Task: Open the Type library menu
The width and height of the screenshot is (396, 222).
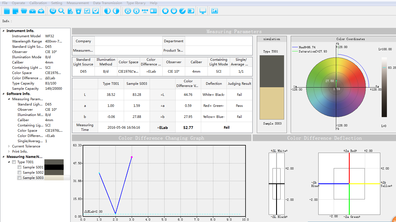Action: [136, 3]
